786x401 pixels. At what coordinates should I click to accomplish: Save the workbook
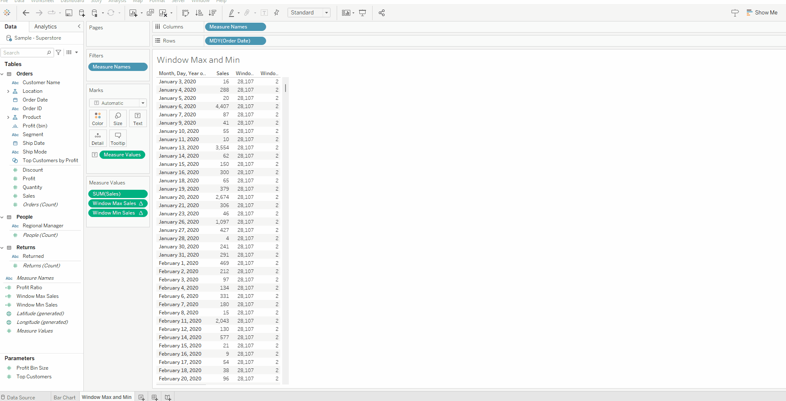pyautogui.click(x=69, y=13)
